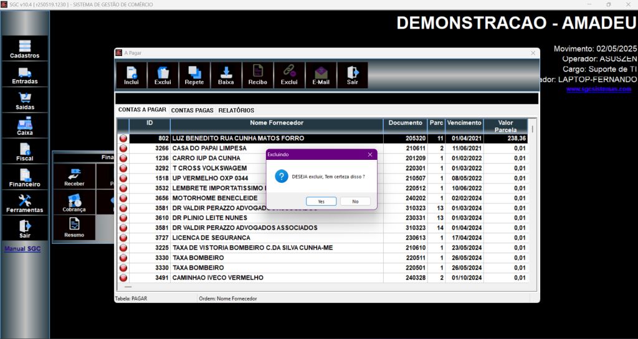Cancel deletion with the No button
Screen dimensions: 638x339
coord(355,202)
